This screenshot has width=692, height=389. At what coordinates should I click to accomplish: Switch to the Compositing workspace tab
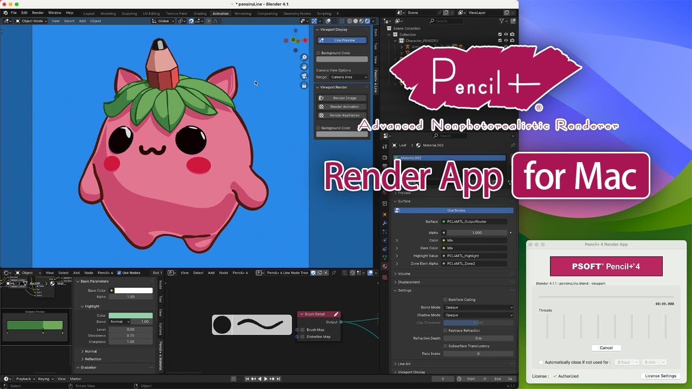pos(267,14)
